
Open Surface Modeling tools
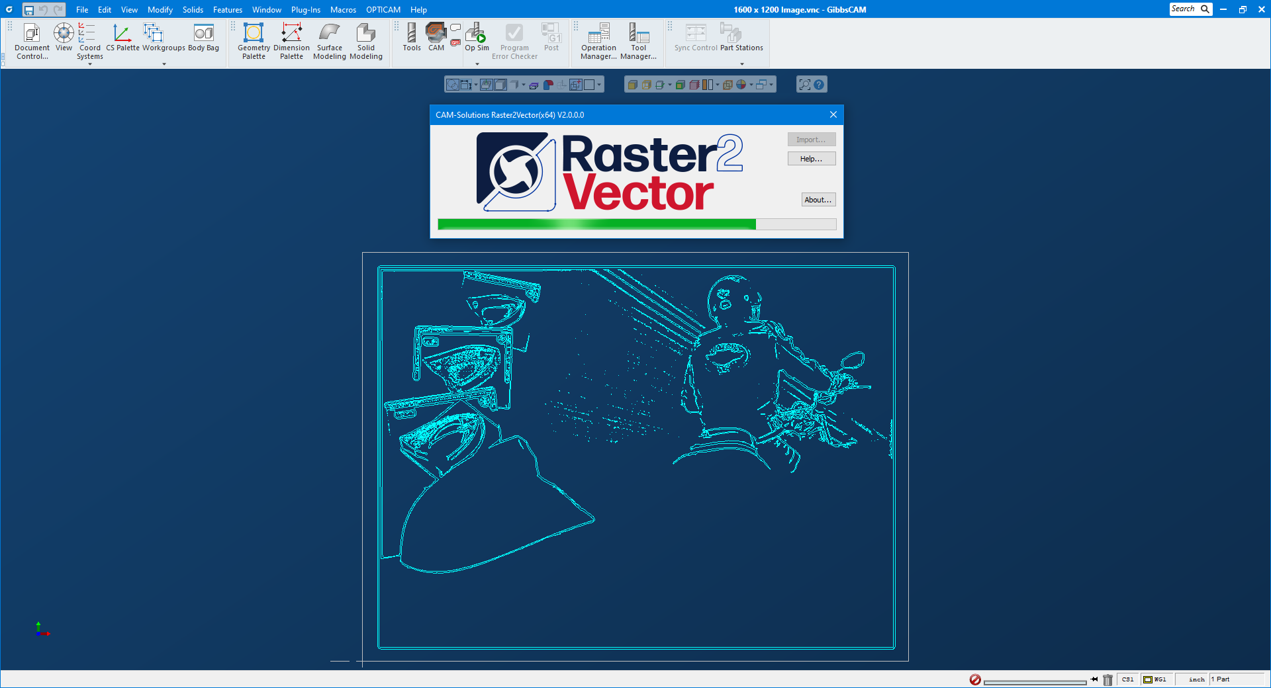329,41
